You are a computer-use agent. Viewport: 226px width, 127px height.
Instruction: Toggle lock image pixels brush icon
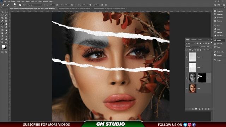tap(193, 50)
